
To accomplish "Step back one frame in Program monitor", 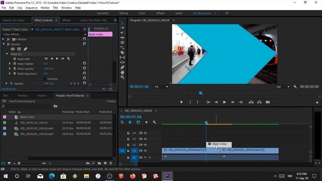I will [216, 102].
